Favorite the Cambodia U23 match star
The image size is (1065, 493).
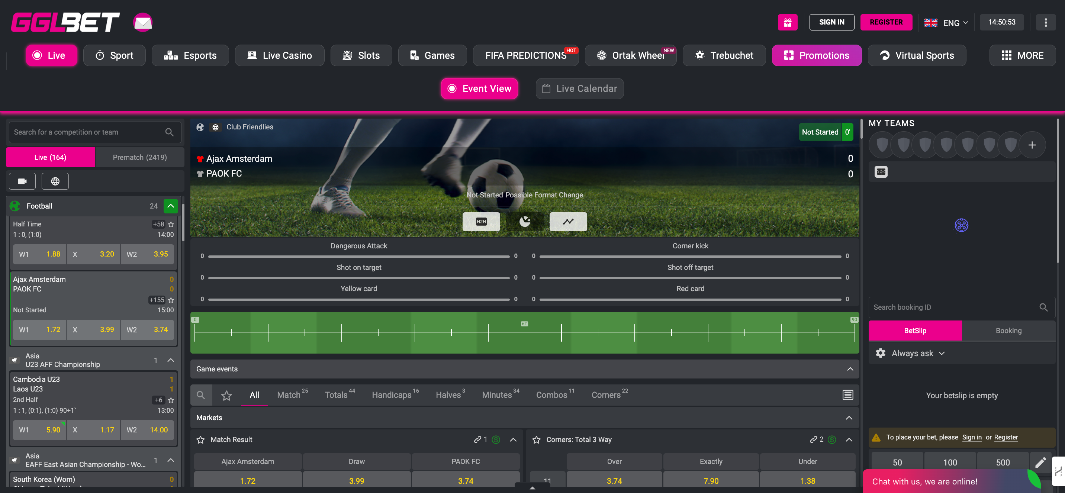tap(171, 400)
